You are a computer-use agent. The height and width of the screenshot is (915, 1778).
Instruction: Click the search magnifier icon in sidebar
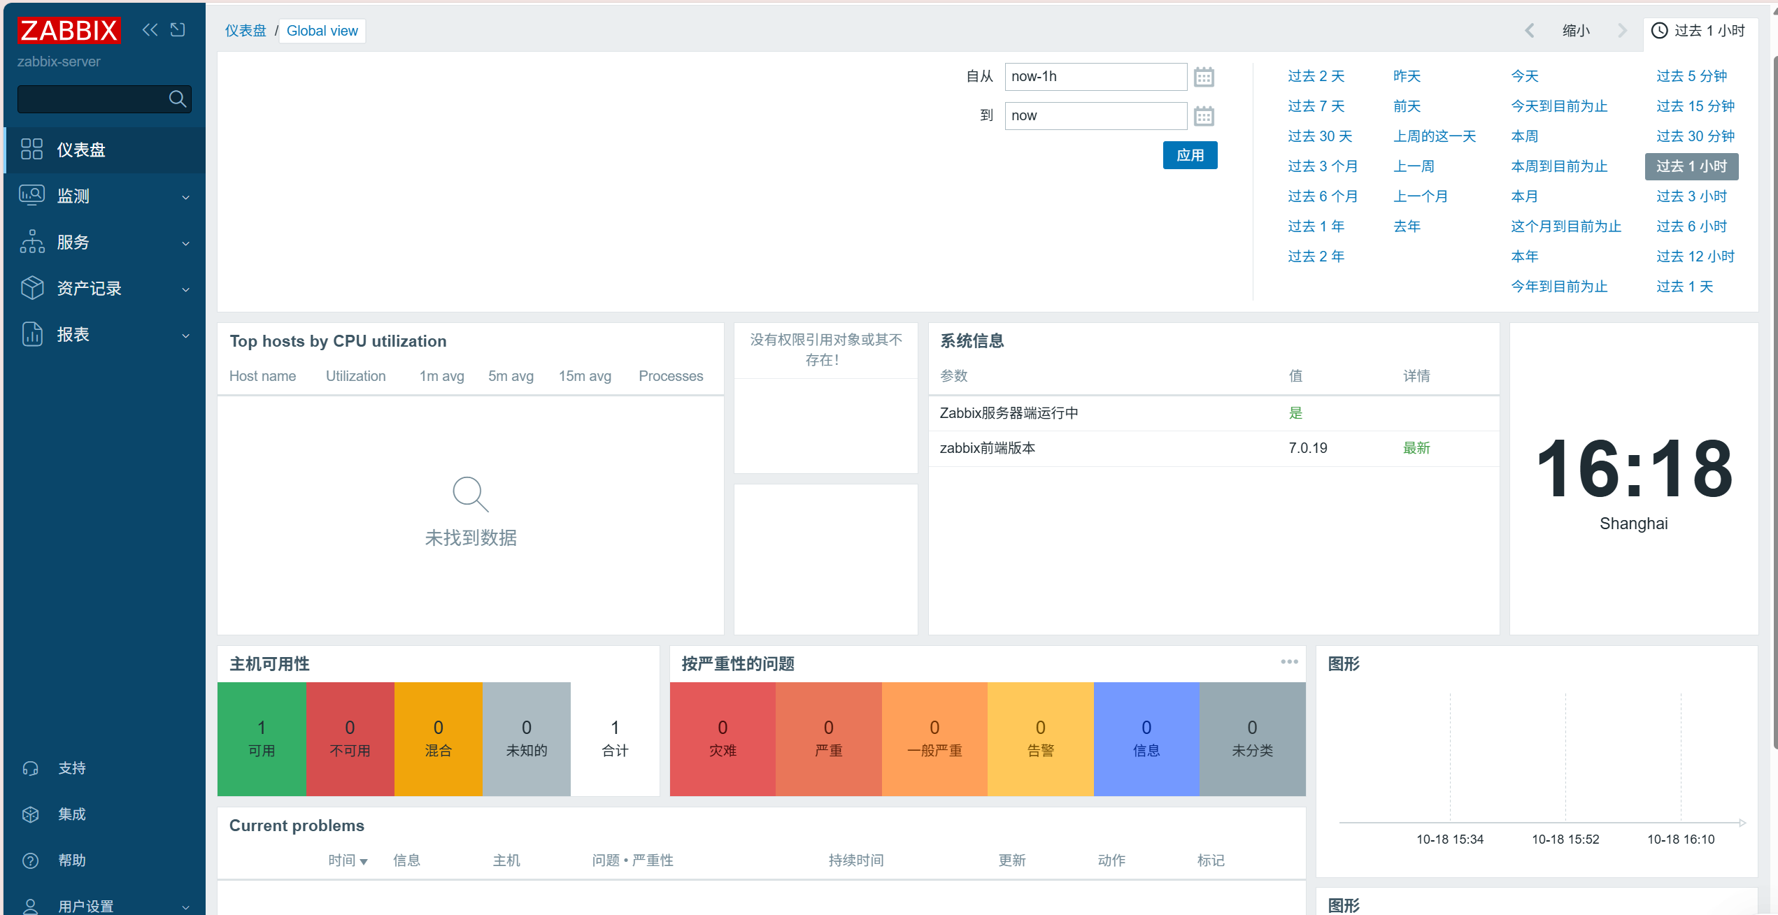click(178, 99)
